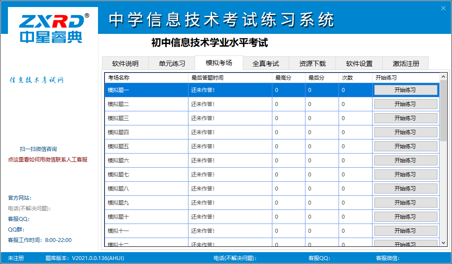Click the scrollbar down arrow
Viewport: 452px width, 264px height.
pos(443,242)
